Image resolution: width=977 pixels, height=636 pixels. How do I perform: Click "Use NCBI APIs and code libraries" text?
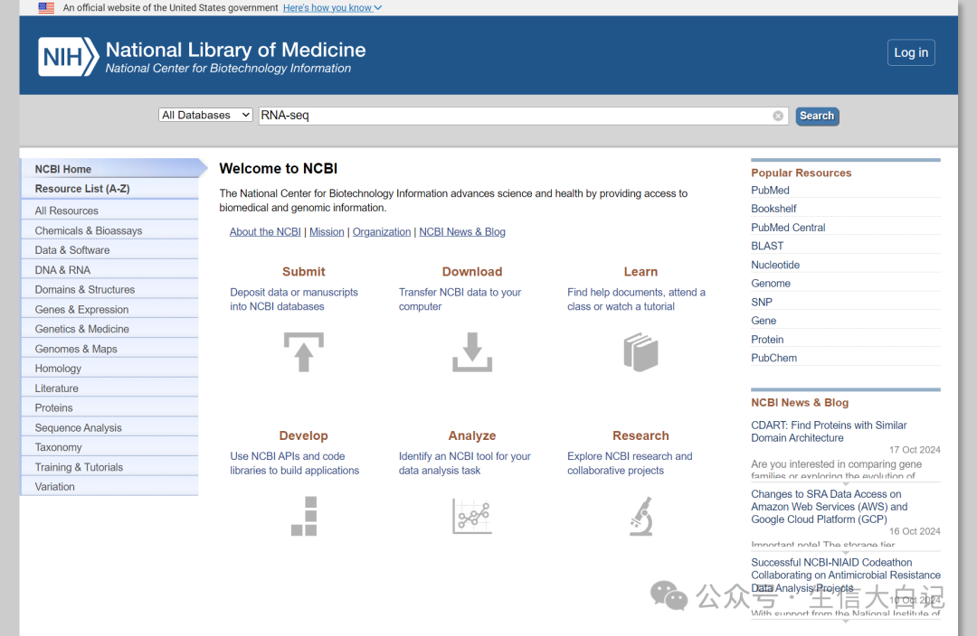point(294,463)
